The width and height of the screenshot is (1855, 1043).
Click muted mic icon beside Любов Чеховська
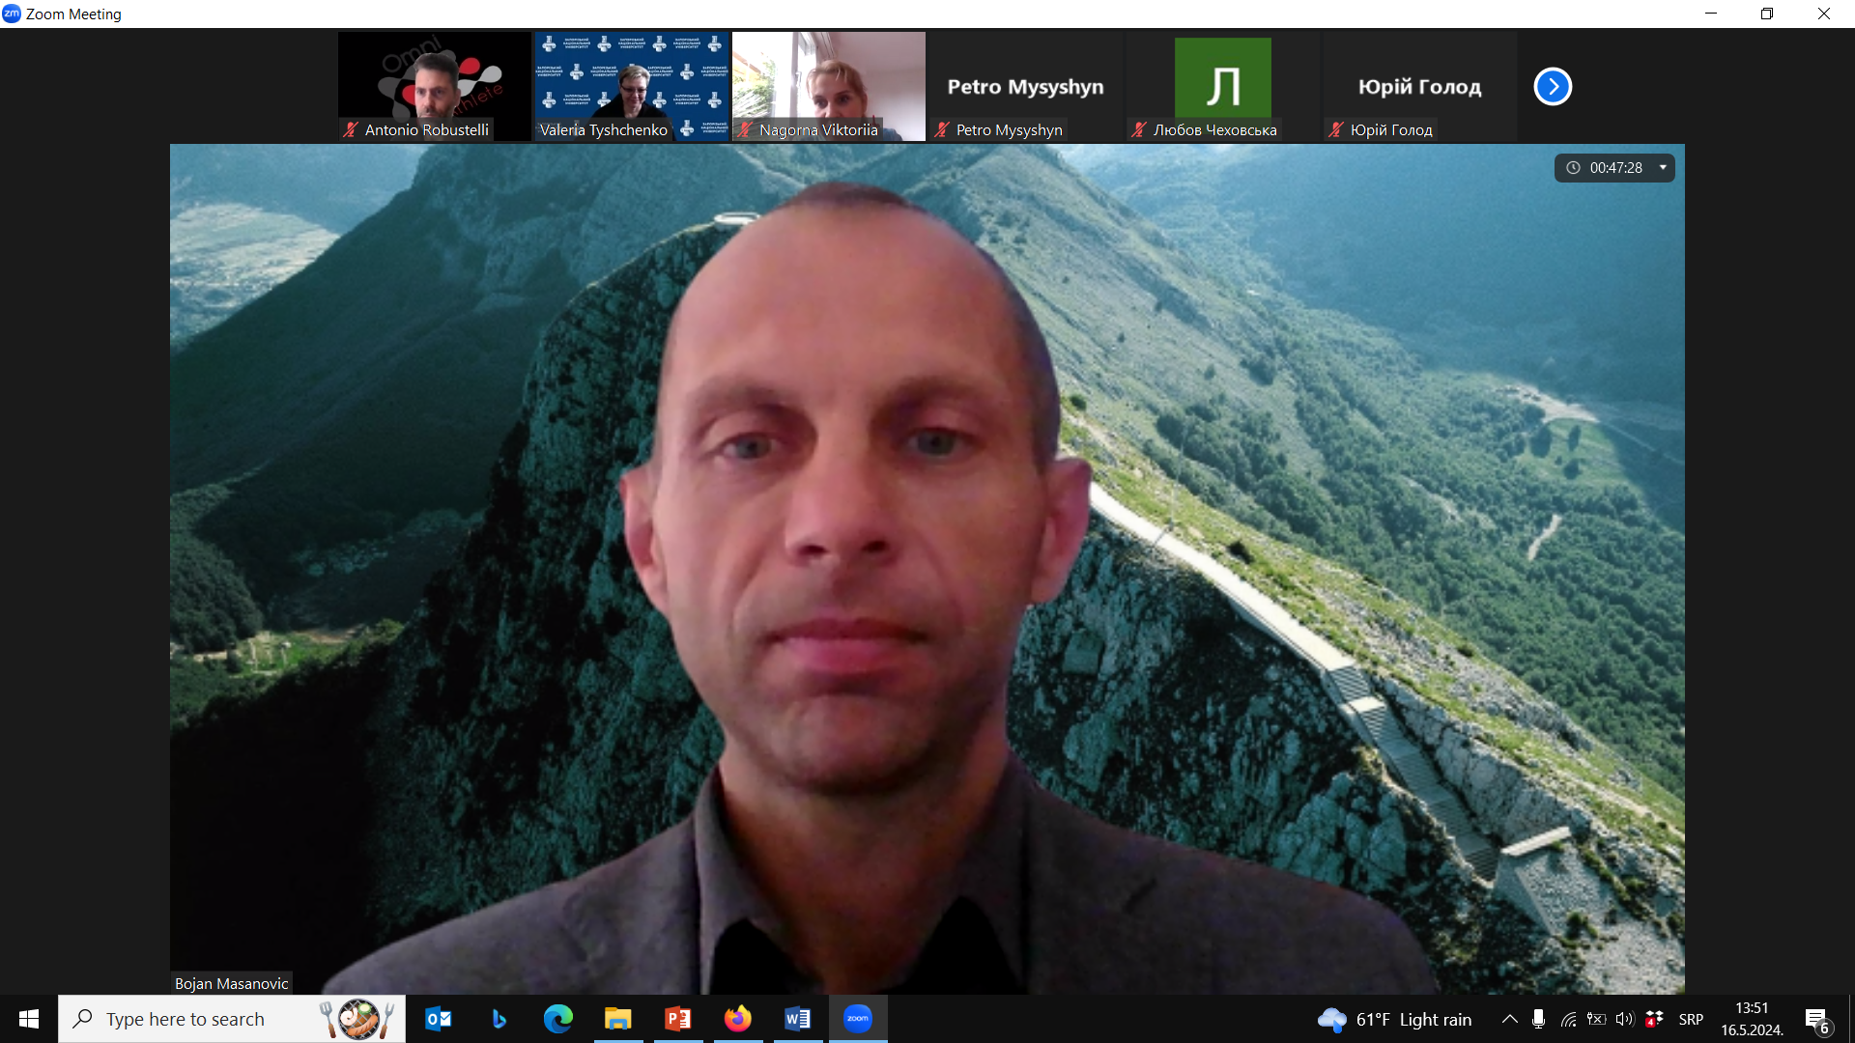pyautogui.click(x=1139, y=129)
